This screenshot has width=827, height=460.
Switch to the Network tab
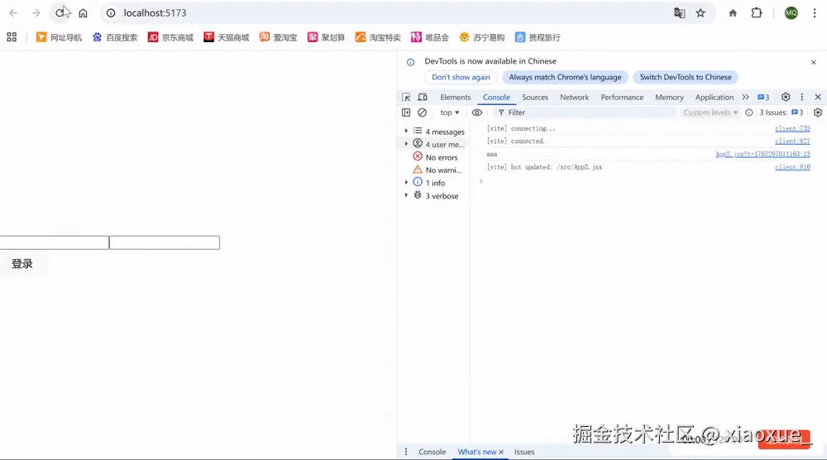tap(575, 97)
